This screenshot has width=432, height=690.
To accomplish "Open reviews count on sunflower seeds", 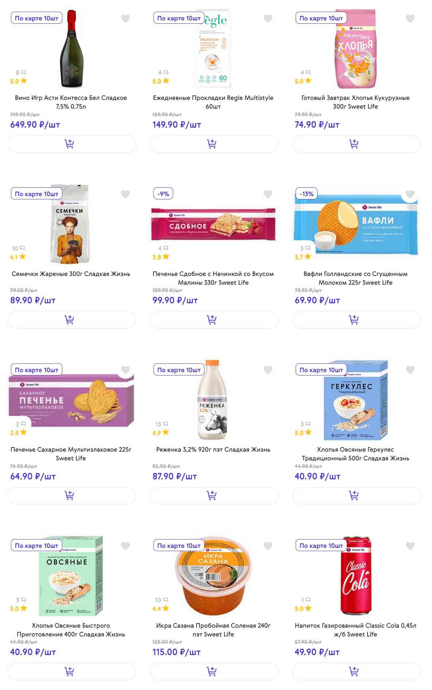I will coord(18,249).
